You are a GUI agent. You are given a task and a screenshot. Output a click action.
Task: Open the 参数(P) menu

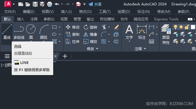[x=183, y=12]
